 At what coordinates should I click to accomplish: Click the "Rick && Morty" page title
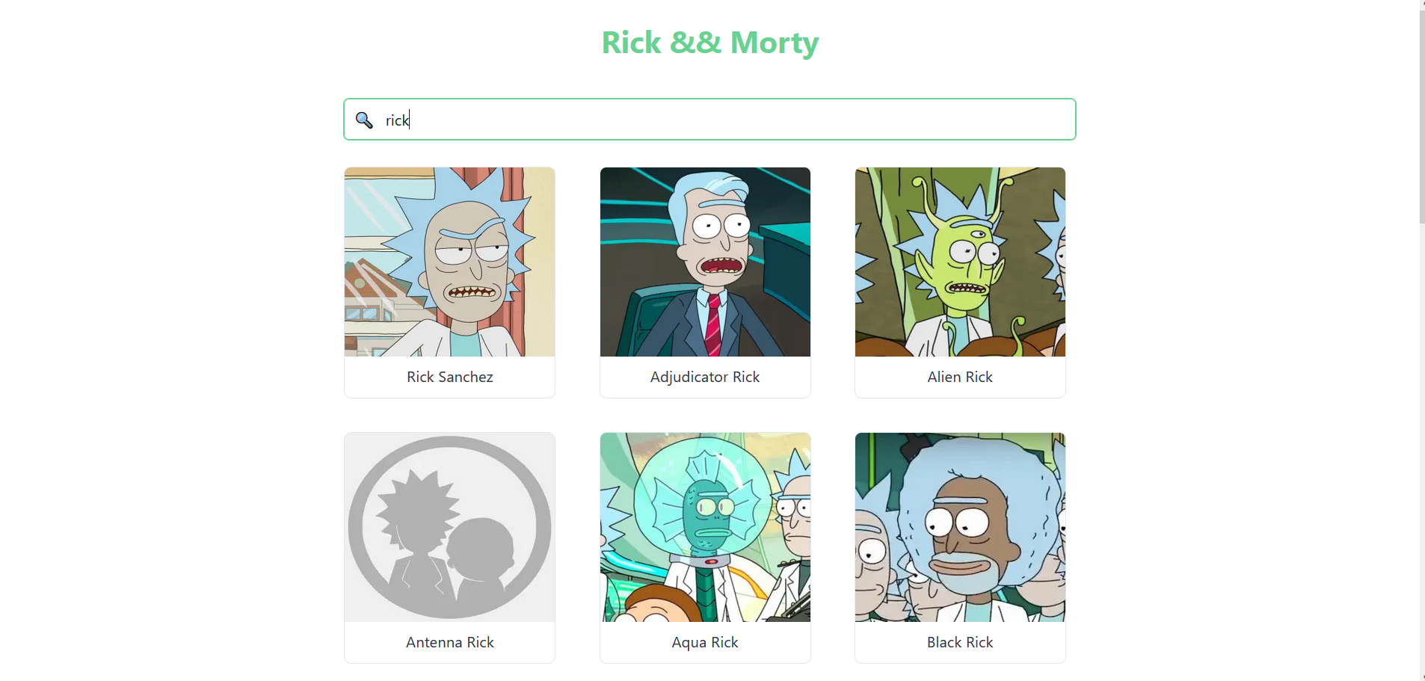710,43
